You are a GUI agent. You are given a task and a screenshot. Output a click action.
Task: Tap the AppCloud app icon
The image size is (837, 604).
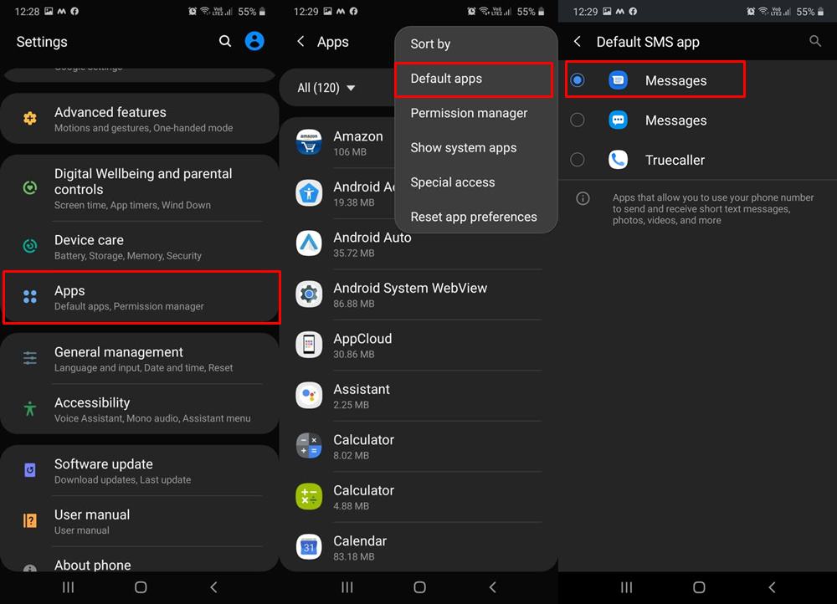(x=309, y=345)
